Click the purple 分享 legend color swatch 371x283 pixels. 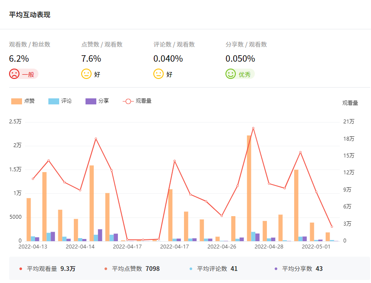click(x=91, y=101)
